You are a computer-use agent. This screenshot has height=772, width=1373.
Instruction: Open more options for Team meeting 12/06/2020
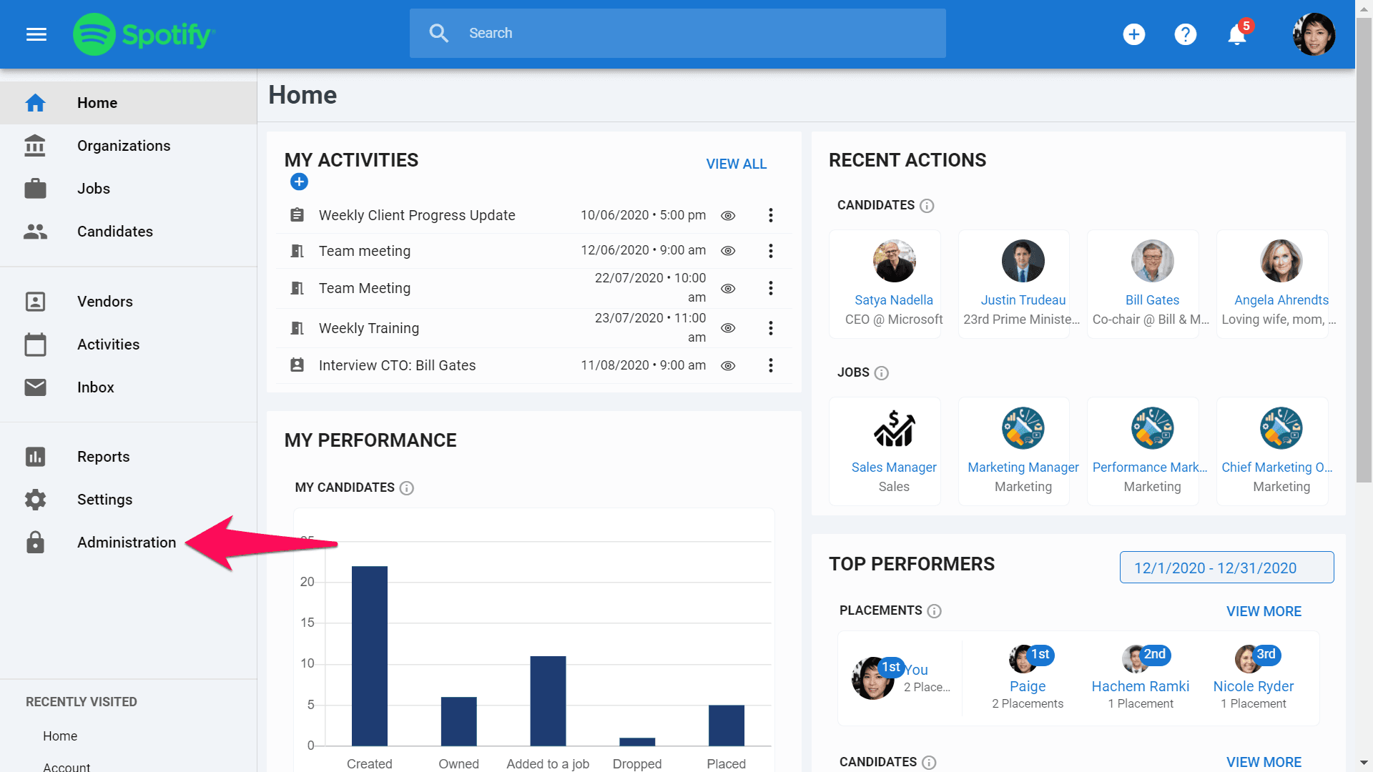tap(771, 251)
